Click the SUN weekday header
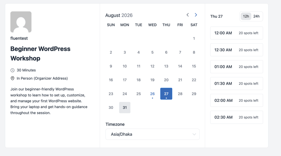Viewport: 281px width, 156px height. click(111, 25)
